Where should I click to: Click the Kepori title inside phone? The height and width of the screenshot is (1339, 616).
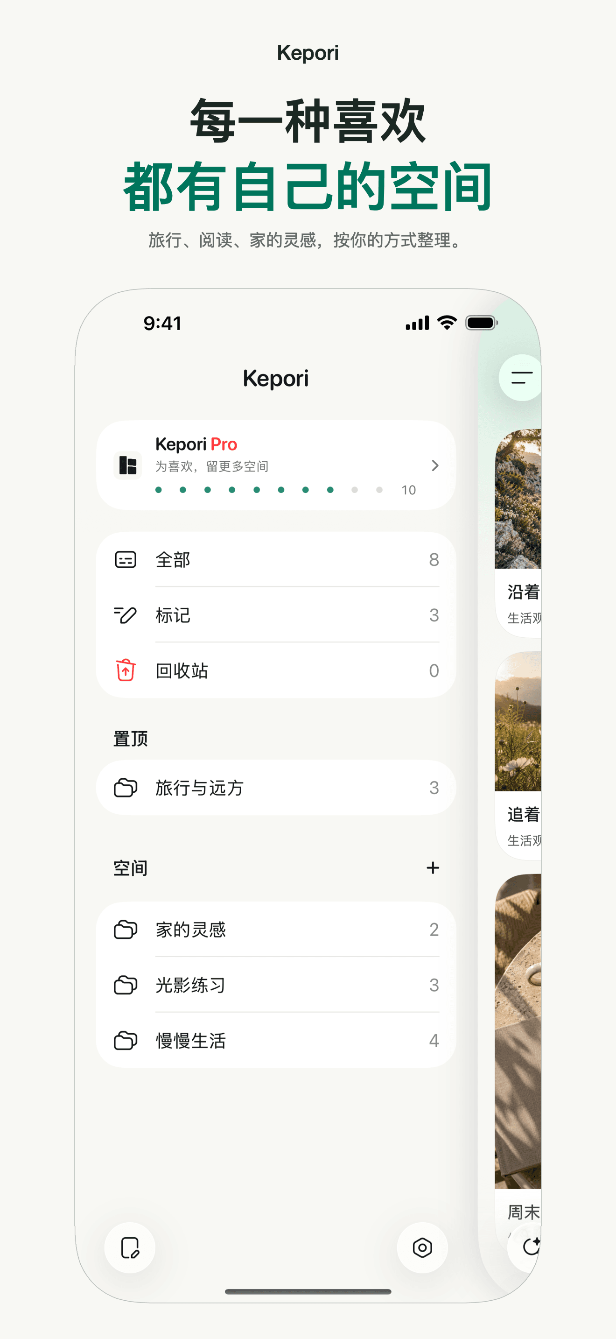point(276,379)
